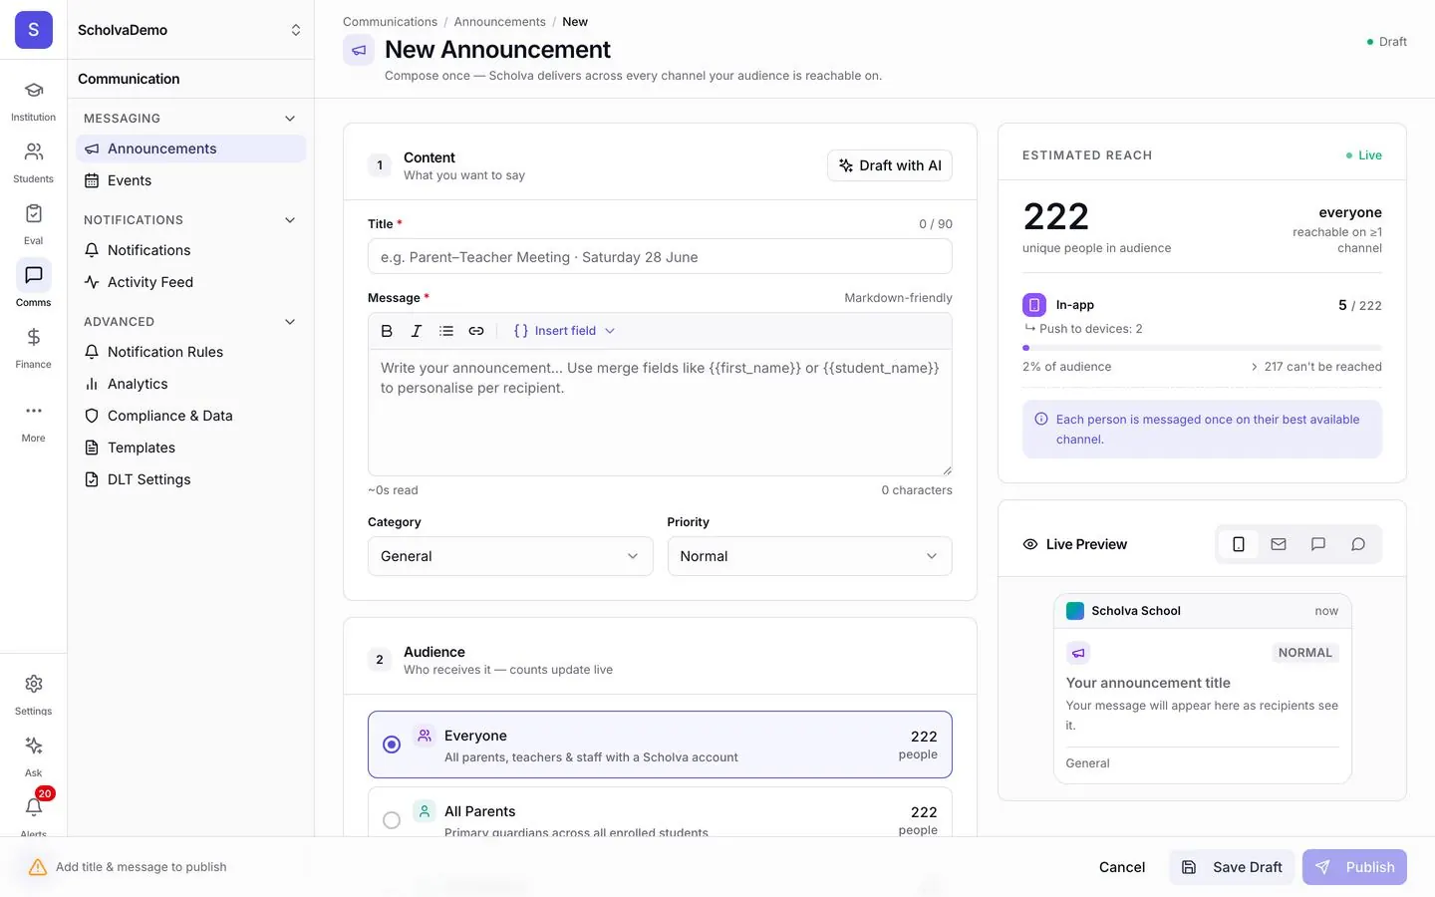This screenshot has width=1435, height=897.
Task: Open the Insert field dropdown
Action: click(x=564, y=331)
